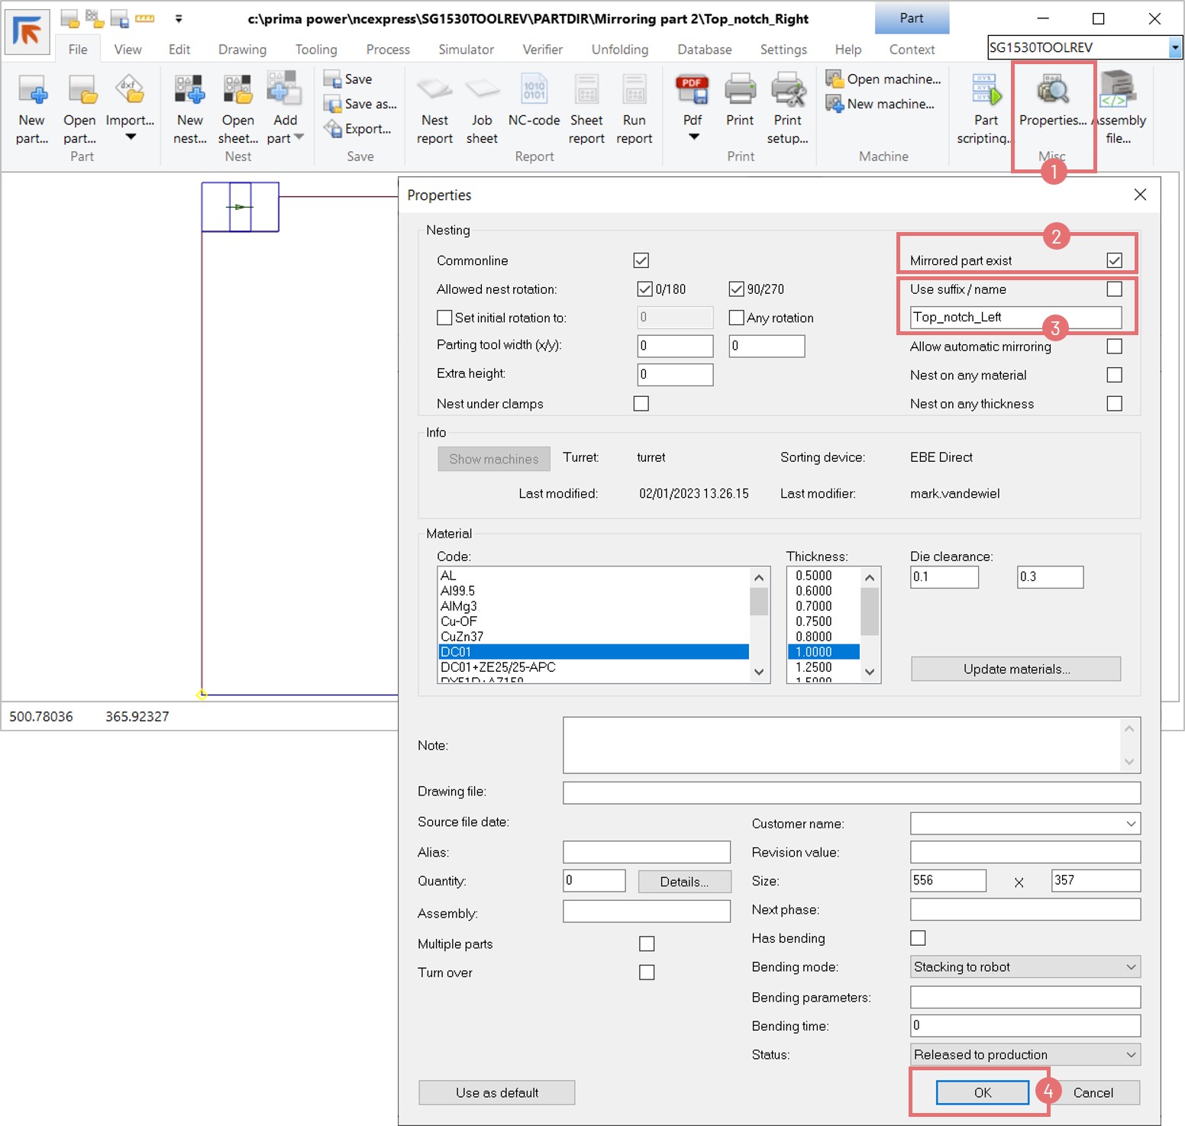
Task: Click the New nest icon
Action: [189, 92]
